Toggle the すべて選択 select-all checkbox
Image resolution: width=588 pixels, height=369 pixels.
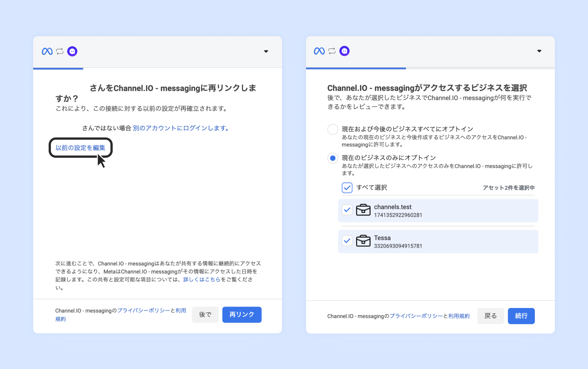pyautogui.click(x=347, y=188)
